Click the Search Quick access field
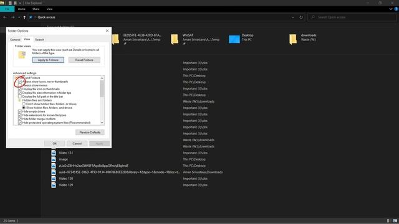Screen dimensions: 399x224 (352, 17)
